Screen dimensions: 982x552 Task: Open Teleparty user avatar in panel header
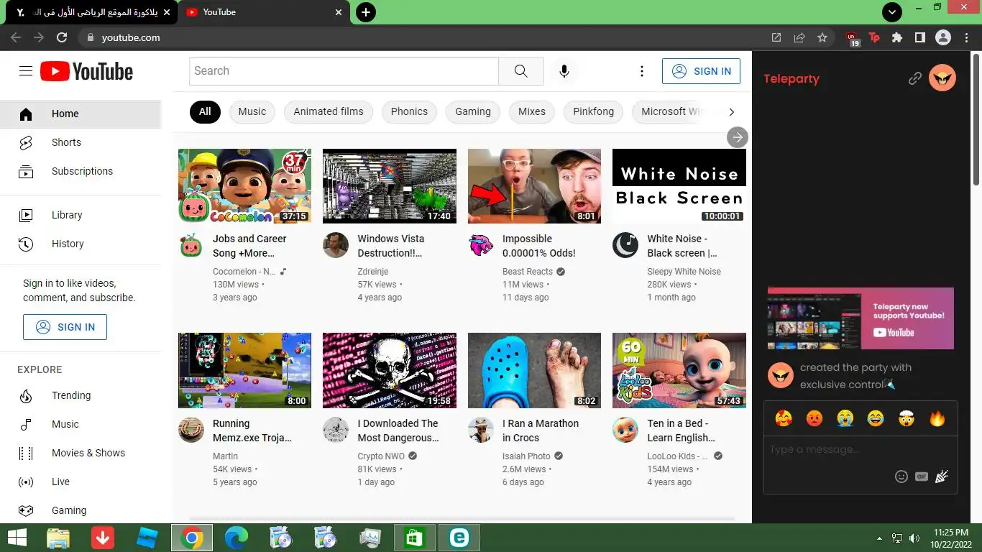click(x=942, y=78)
